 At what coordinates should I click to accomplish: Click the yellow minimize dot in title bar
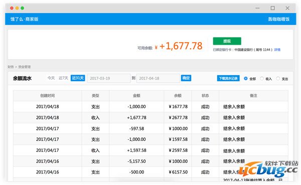coord(17,8)
